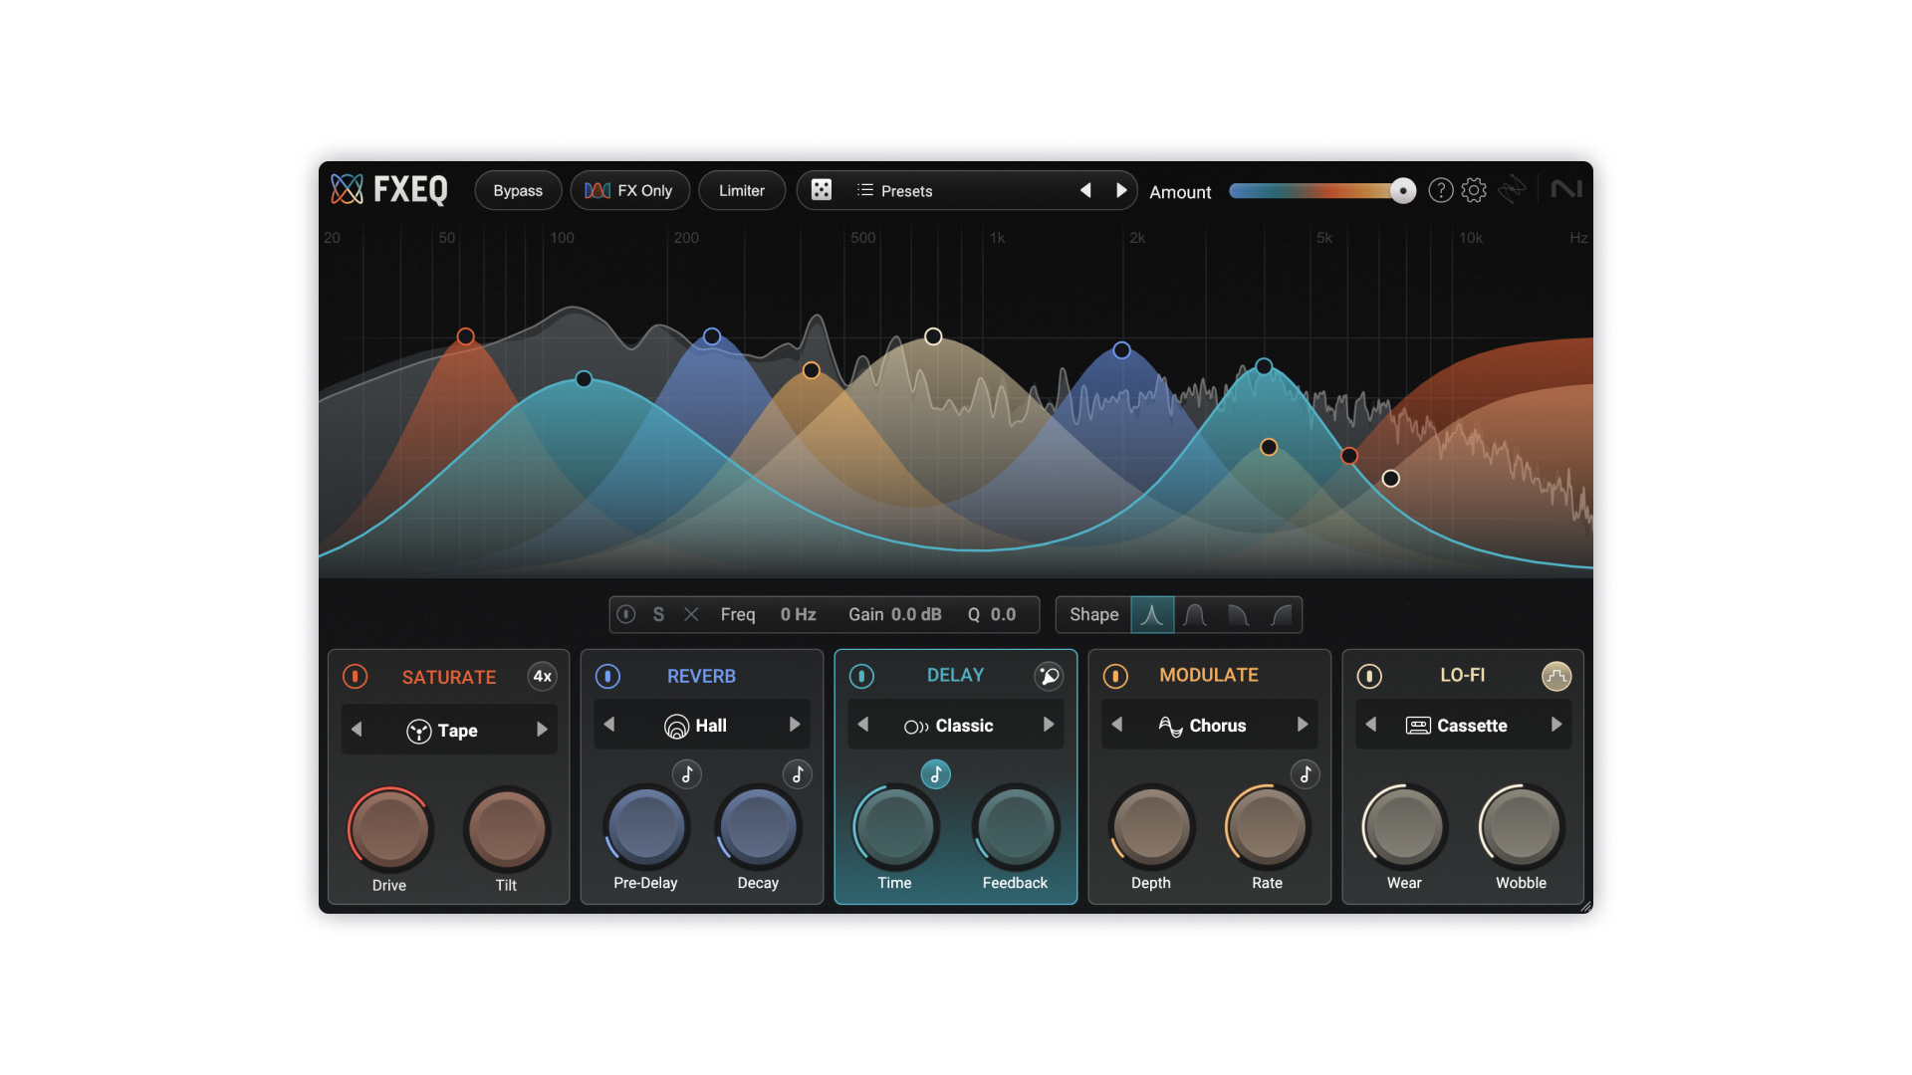Open the settings gear icon
The width and height of the screenshot is (1912, 1075).
[x=1474, y=190]
